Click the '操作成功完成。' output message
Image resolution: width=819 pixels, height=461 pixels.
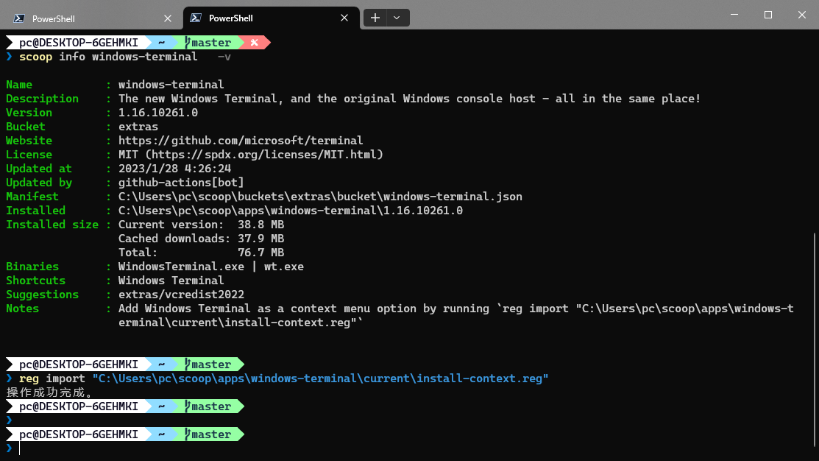[49, 393]
